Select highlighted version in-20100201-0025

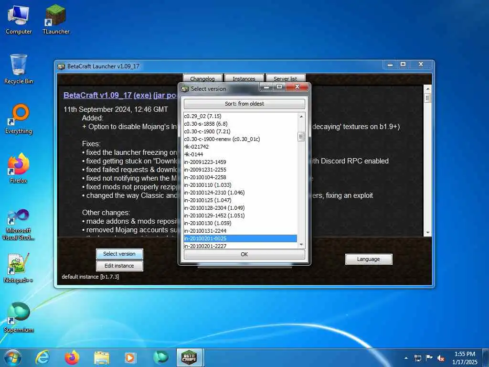(x=241, y=238)
